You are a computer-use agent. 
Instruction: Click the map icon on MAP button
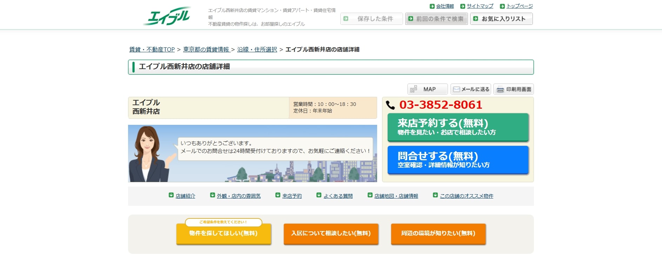(x=414, y=89)
